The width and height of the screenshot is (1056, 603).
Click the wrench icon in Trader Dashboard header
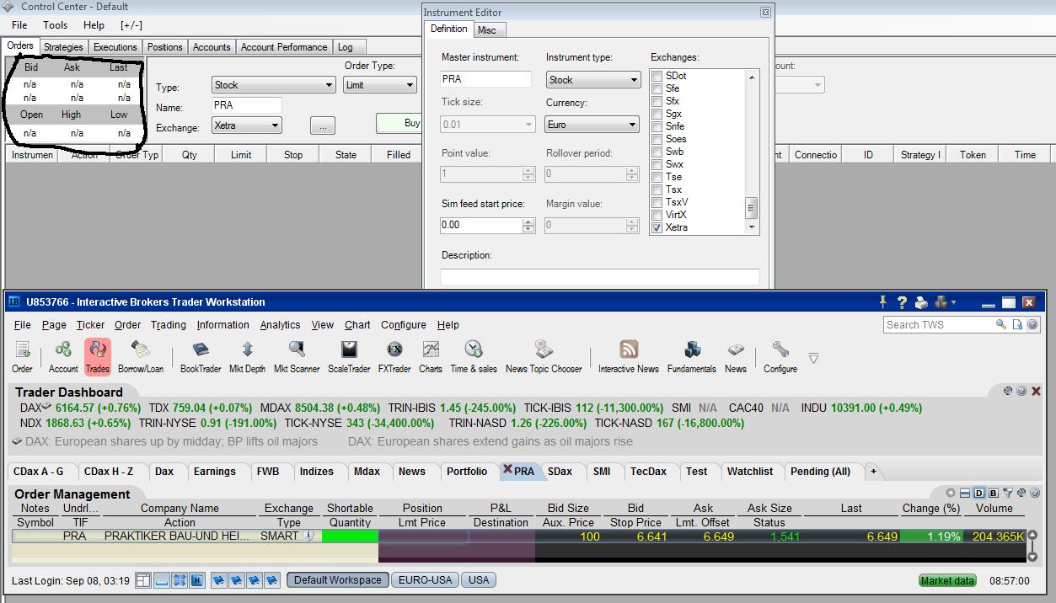pos(1007,391)
